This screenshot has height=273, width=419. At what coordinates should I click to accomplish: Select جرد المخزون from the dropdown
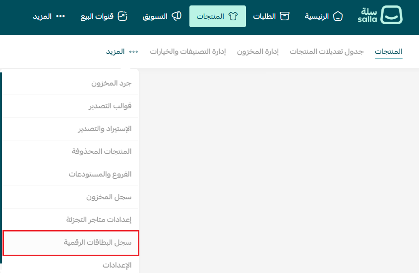(70, 84)
